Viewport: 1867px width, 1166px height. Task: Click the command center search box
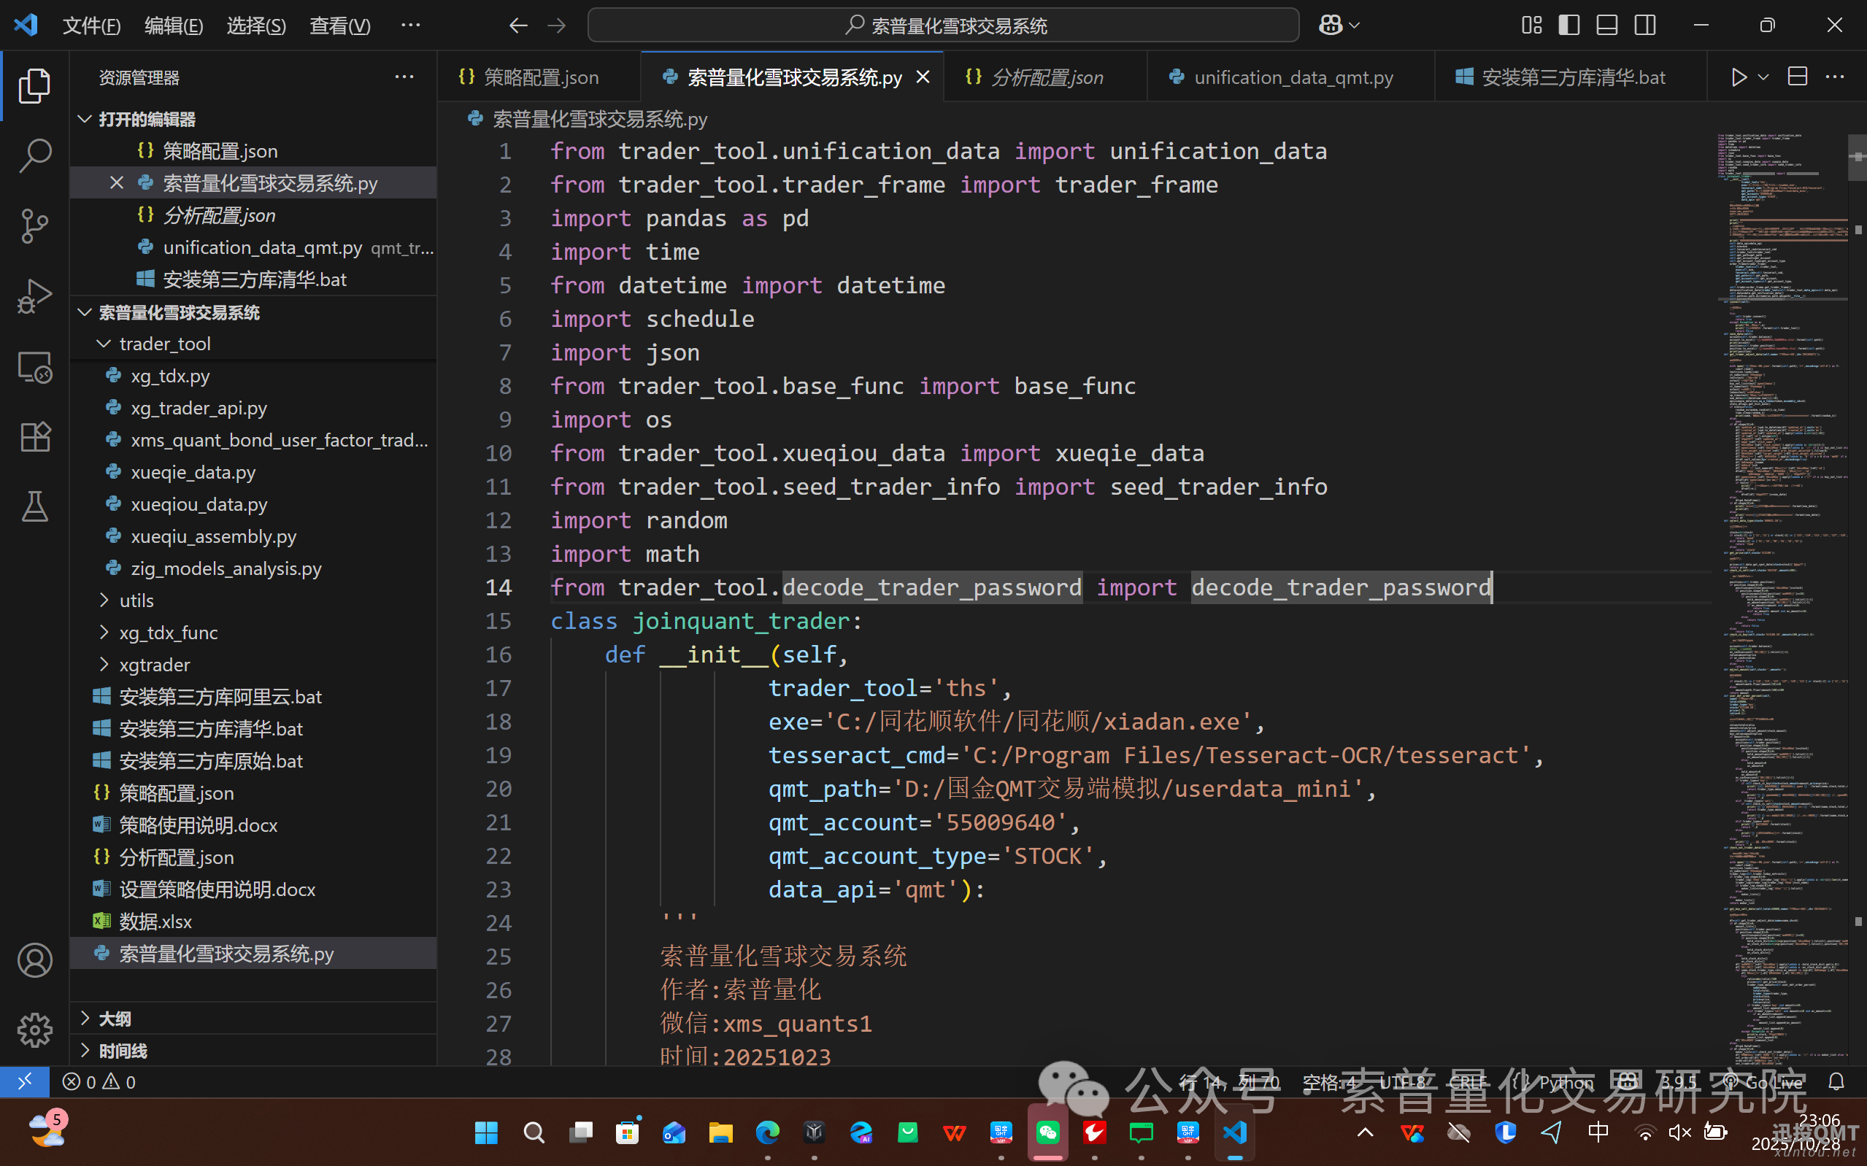pyautogui.click(x=945, y=25)
